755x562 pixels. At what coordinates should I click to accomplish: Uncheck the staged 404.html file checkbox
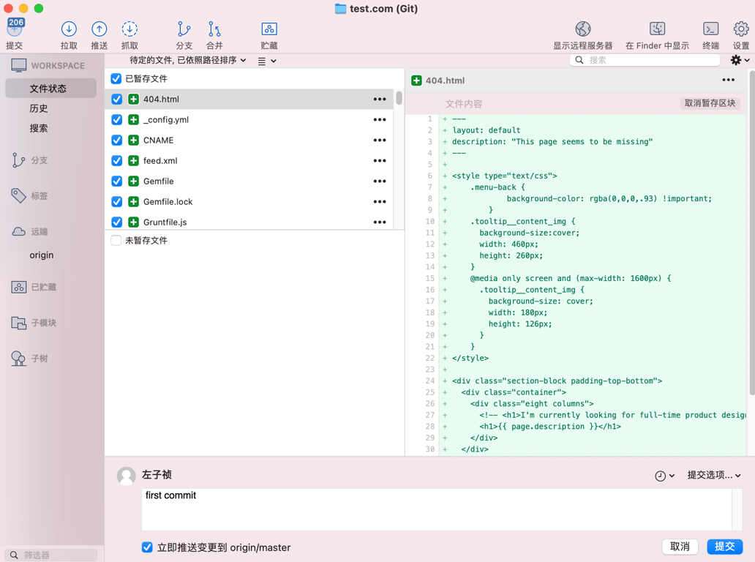(117, 99)
